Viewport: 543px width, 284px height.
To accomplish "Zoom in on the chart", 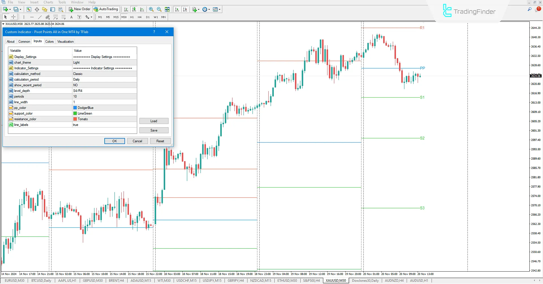I will point(151,9).
